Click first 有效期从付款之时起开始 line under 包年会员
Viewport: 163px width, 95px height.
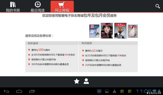click(x=44, y=60)
